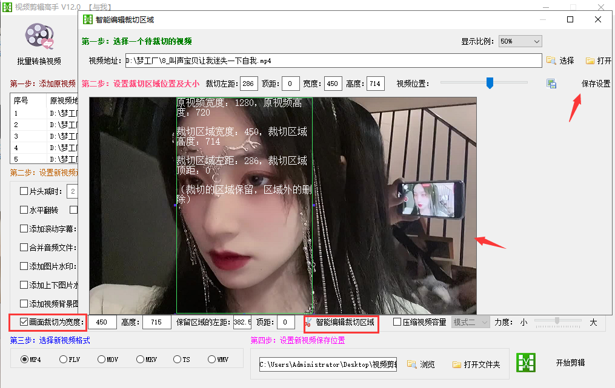The width and height of the screenshot is (615, 388).
Task: Click the folder icon beside 浏览
Action: coord(411,364)
